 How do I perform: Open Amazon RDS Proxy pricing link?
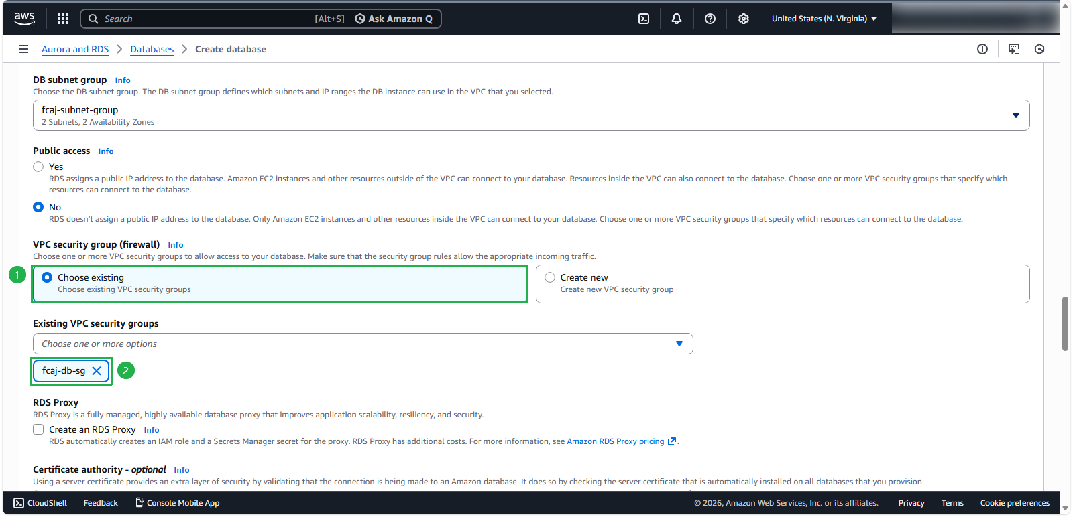coord(621,441)
